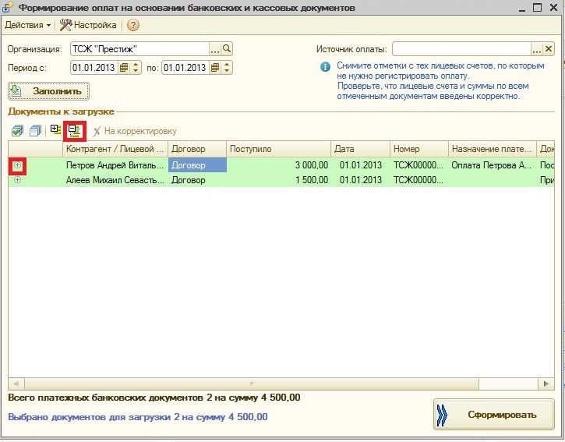The image size is (565, 442).
Task: Open organization selection ellipsis button
Action: point(215,49)
